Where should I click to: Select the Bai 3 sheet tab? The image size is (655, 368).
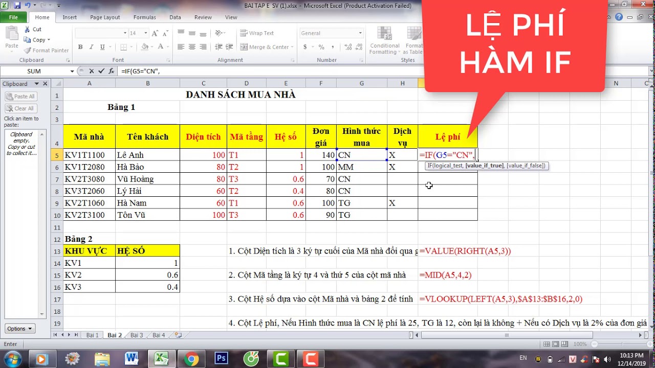pos(137,335)
